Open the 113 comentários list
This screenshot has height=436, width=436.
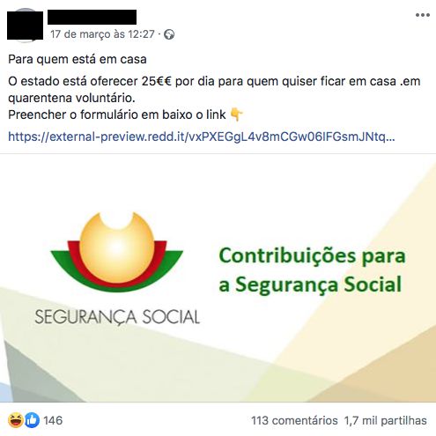(294, 420)
